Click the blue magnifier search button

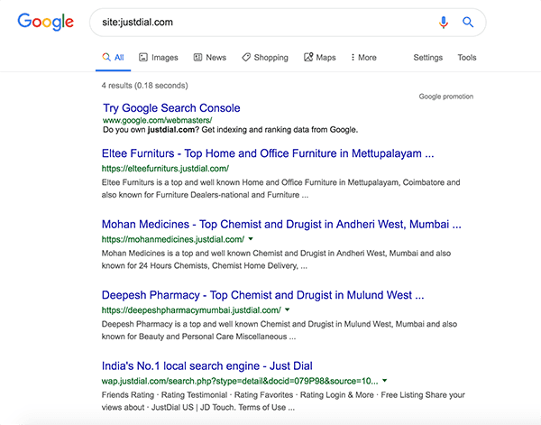click(468, 22)
